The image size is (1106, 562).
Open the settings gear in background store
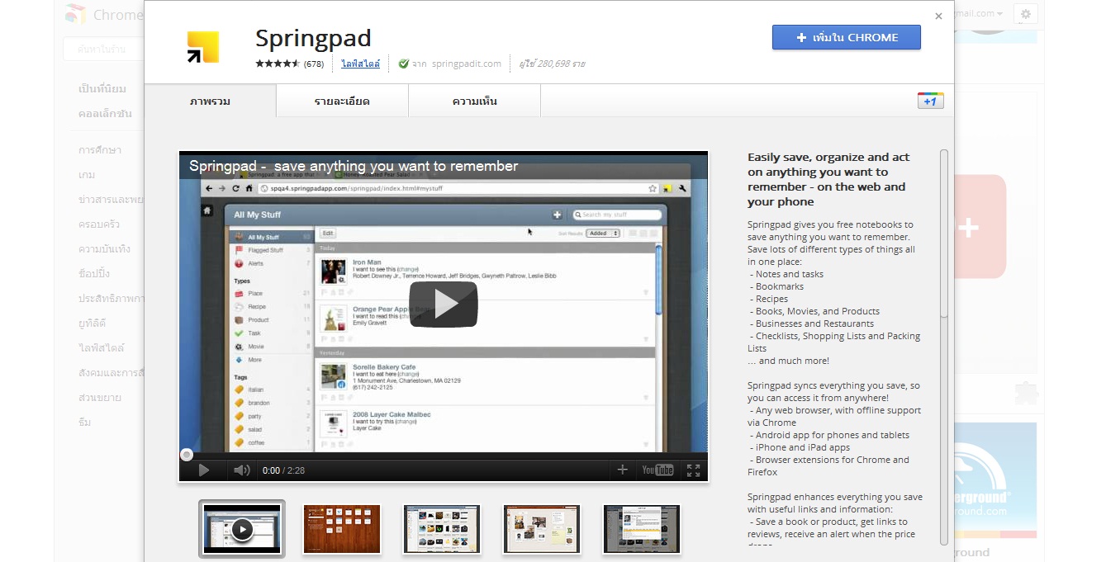point(1025,14)
